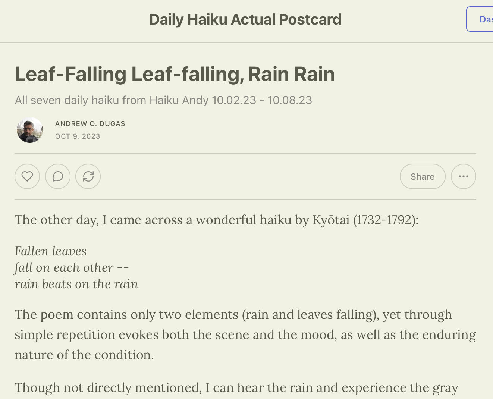Click the Share button
493x399 pixels.
tap(422, 176)
